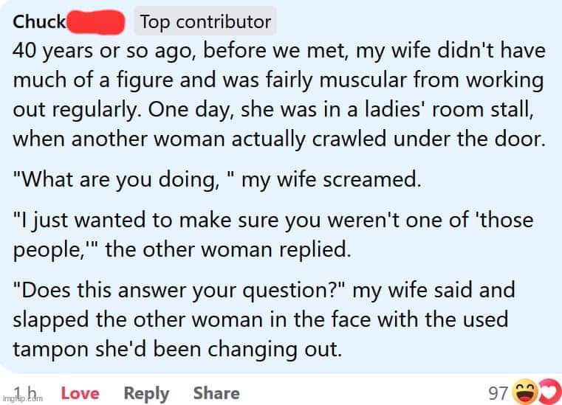Click the phrase "crawled under the door"
Screen dimensions: 562x405
tap(439, 138)
